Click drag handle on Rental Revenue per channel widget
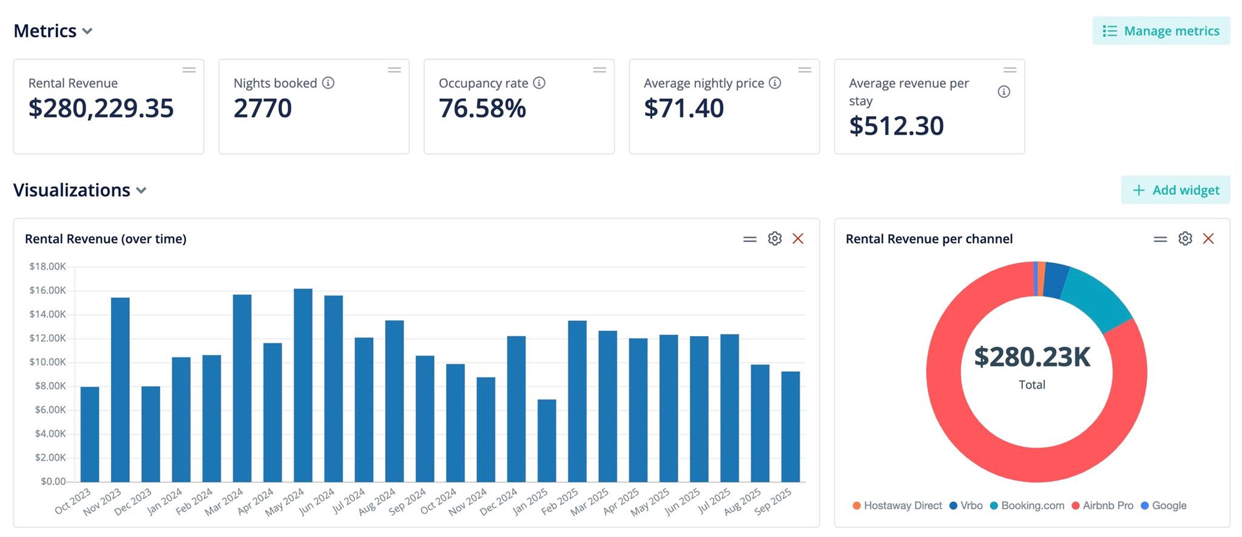This screenshot has width=1242, height=537. pyautogui.click(x=1160, y=239)
